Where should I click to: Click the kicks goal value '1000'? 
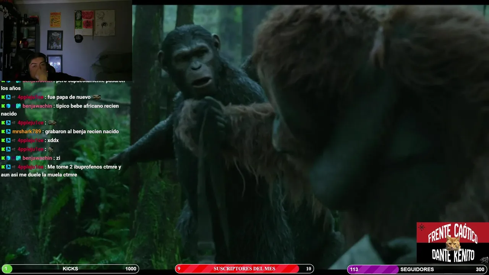click(x=131, y=269)
